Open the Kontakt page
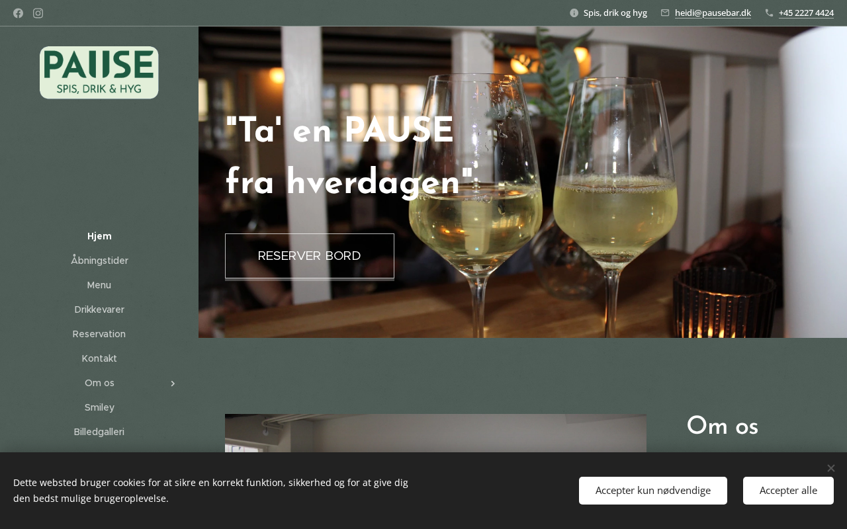This screenshot has height=529, width=847. 99,358
